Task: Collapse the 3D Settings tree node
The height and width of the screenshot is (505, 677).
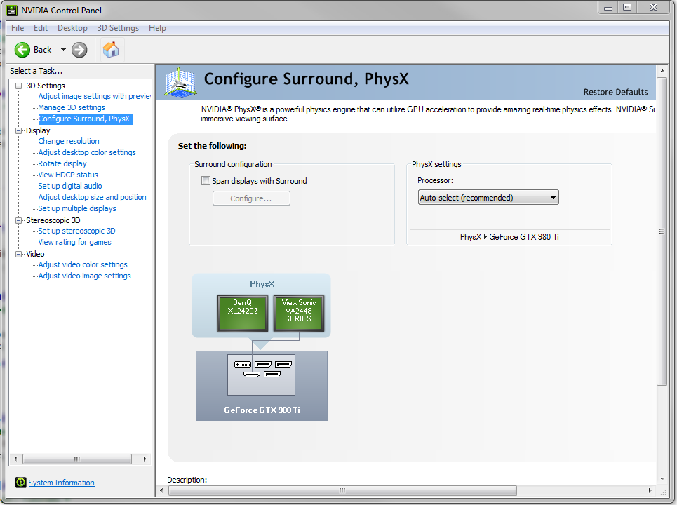Action: (x=18, y=86)
